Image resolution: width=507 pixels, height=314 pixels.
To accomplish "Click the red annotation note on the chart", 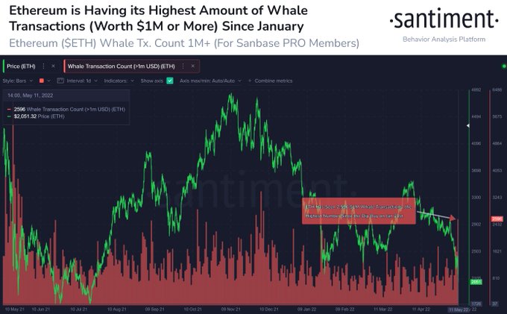I will 358,210.
